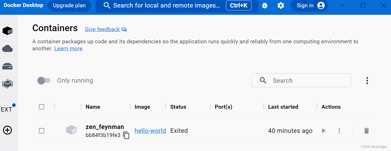Focus the containers Search field
Screen dimensions: 391x151
301,80
